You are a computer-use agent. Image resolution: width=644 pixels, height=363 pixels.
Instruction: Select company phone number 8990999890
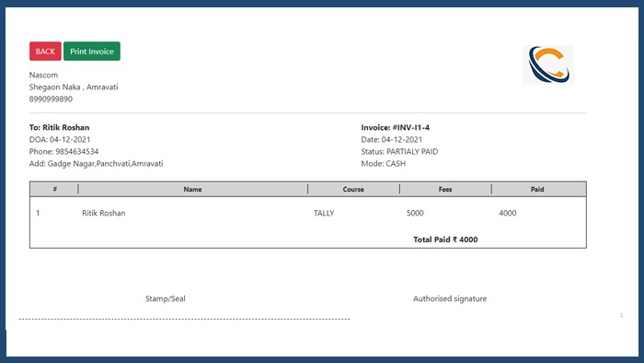pos(51,100)
